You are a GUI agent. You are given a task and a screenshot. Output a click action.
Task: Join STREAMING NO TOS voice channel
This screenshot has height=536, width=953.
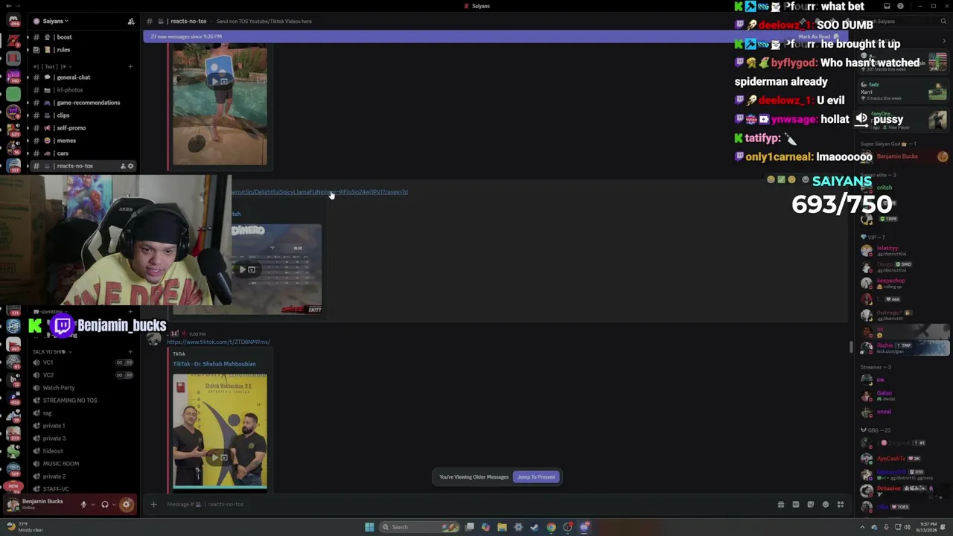pos(82,401)
